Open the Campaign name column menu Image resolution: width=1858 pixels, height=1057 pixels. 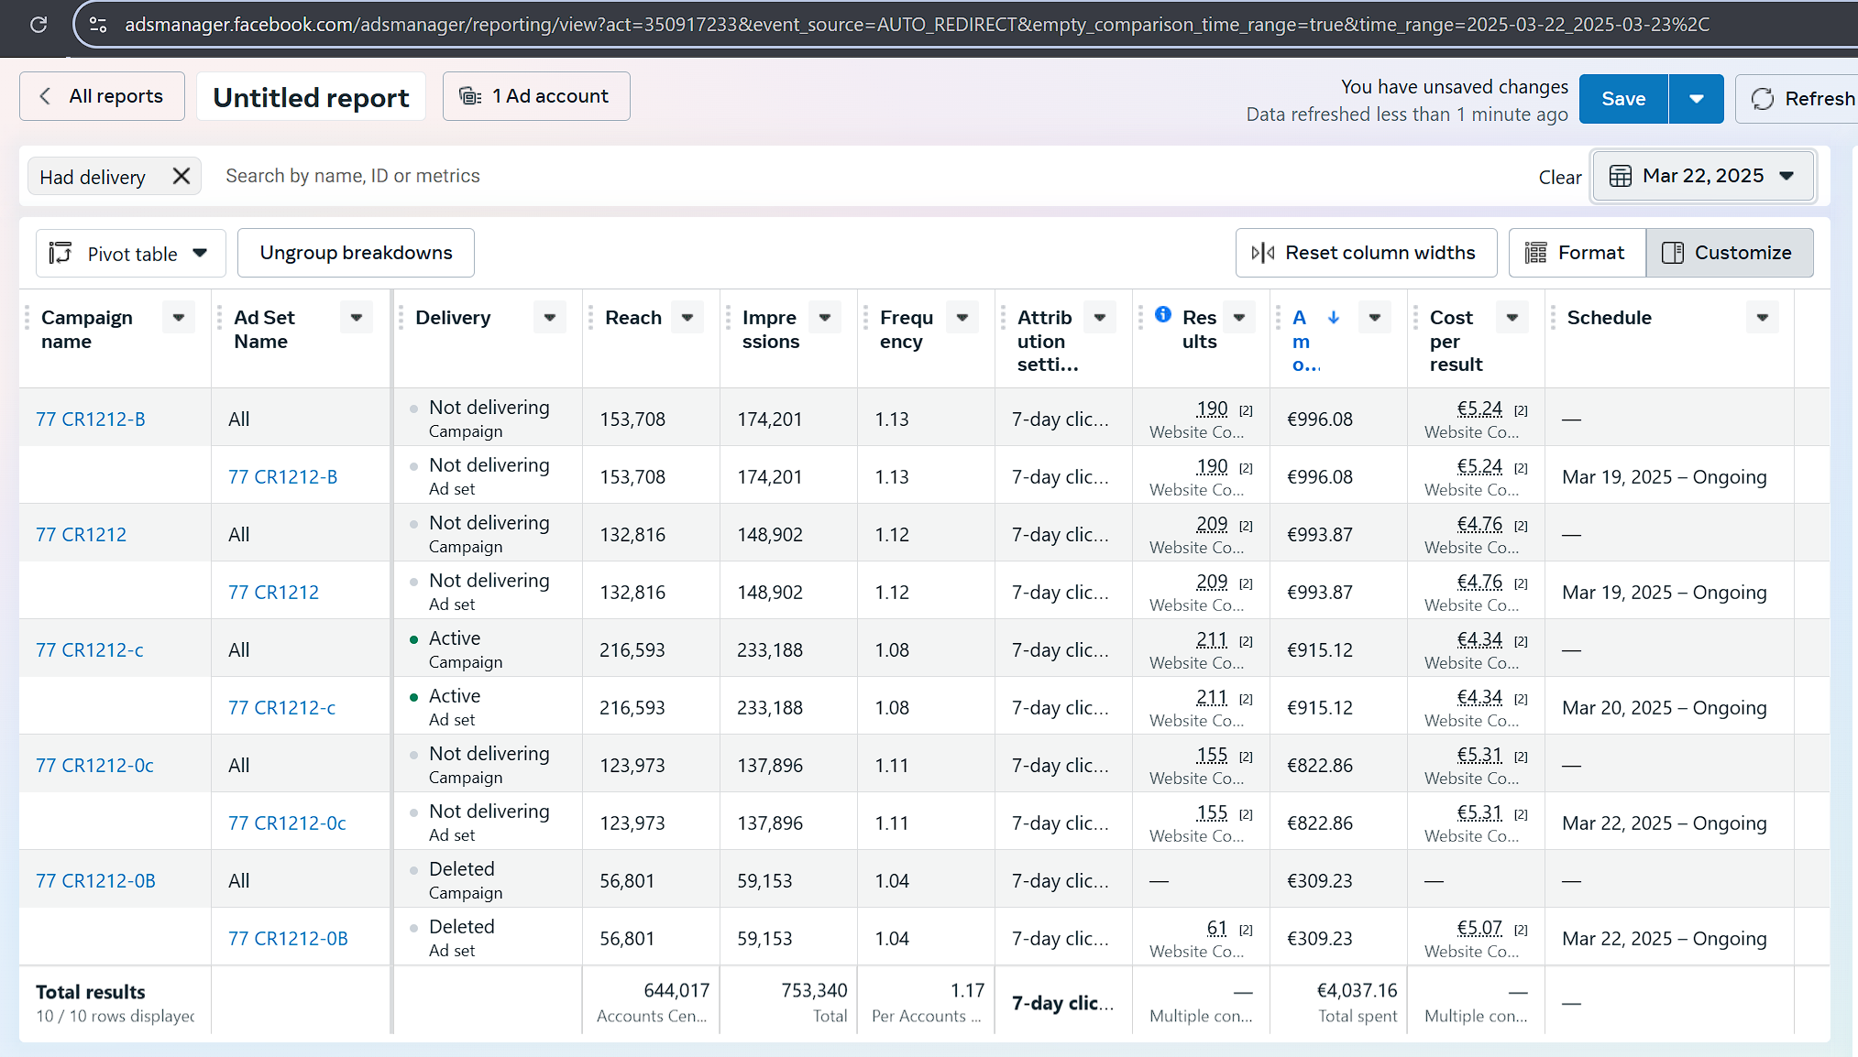pyautogui.click(x=179, y=318)
